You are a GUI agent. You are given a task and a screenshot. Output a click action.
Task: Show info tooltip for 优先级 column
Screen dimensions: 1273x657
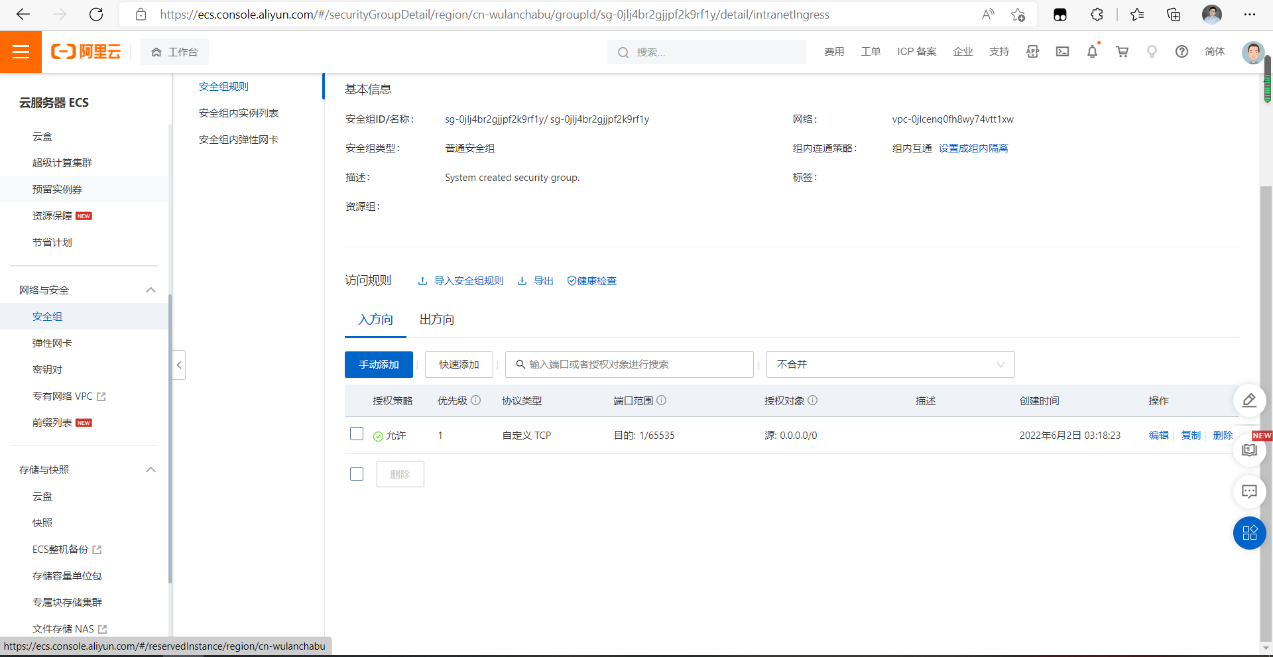[476, 400]
